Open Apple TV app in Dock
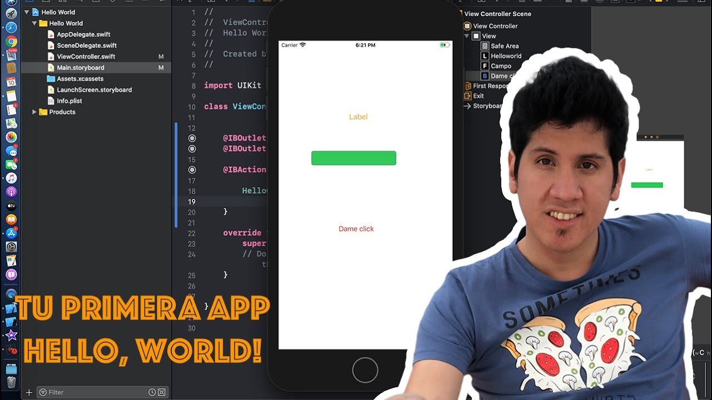Viewport: 712px width, 400px height. 11,206
